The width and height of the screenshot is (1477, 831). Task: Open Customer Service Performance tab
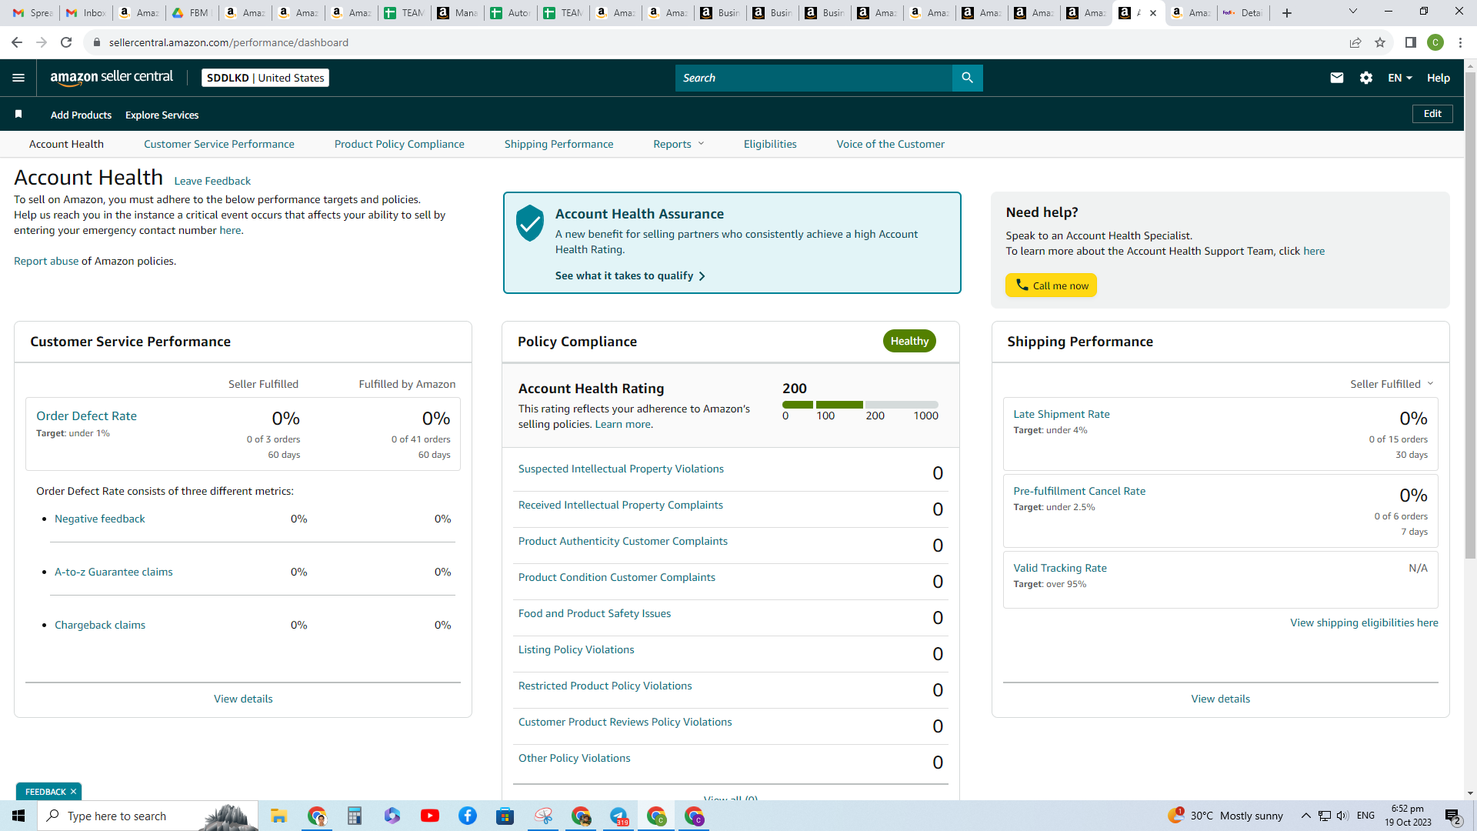coord(219,144)
